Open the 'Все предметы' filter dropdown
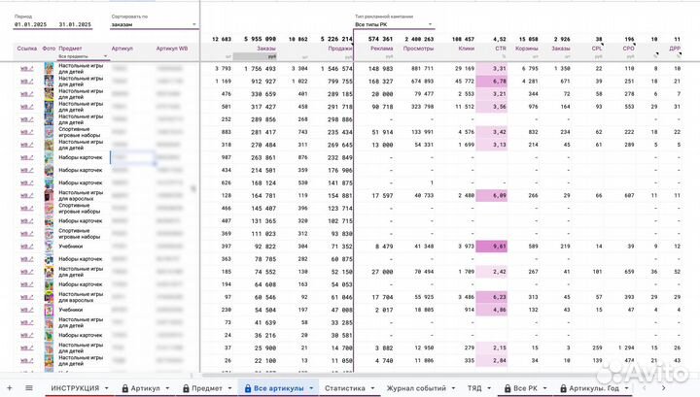The width and height of the screenshot is (700, 397). pos(82,57)
